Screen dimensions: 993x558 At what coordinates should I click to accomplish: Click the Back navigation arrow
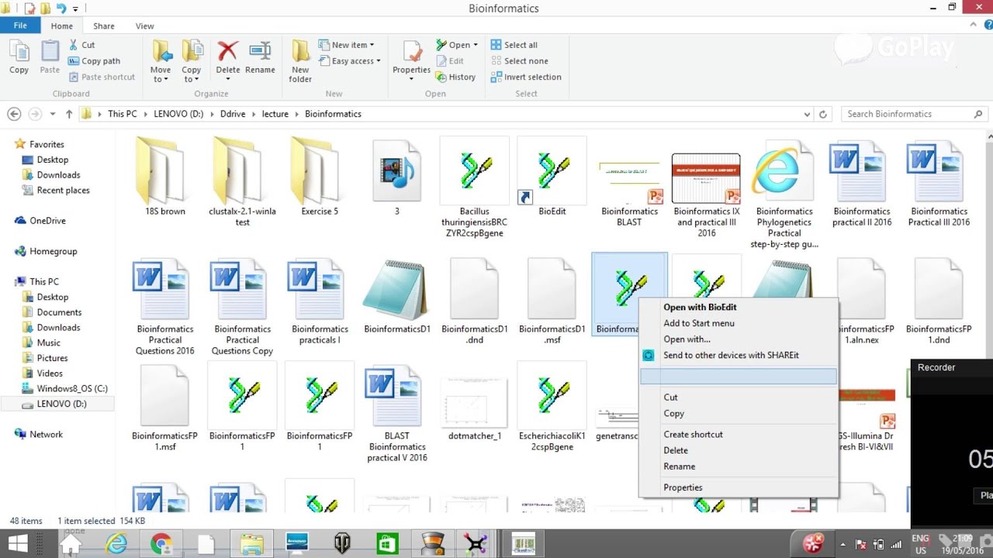tap(14, 114)
